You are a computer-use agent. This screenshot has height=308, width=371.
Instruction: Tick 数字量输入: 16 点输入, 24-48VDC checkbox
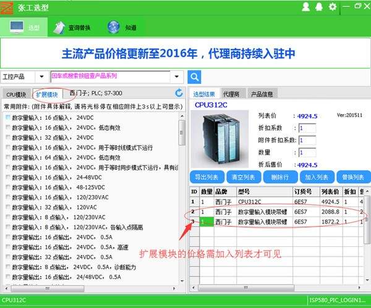8,177
